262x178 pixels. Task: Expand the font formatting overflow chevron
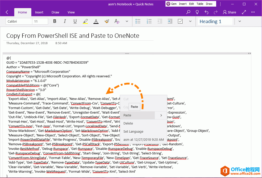pos(127,21)
